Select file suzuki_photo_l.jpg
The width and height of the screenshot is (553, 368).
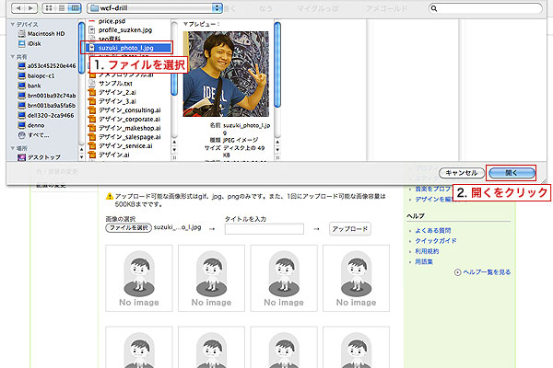pos(126,48)
